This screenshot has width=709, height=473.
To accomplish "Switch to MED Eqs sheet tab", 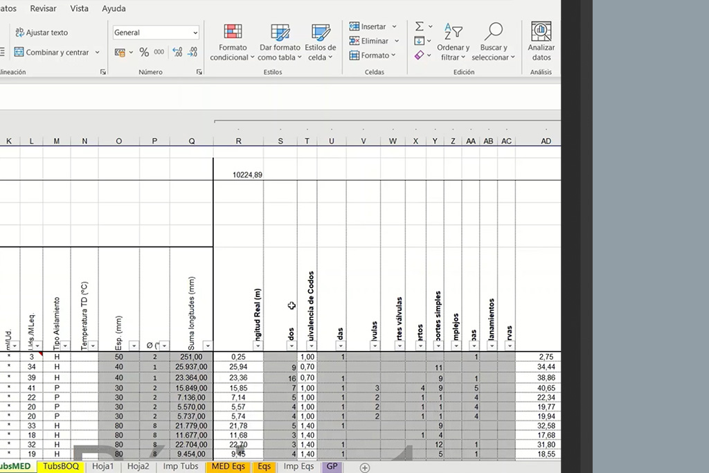I will point(228,466).
